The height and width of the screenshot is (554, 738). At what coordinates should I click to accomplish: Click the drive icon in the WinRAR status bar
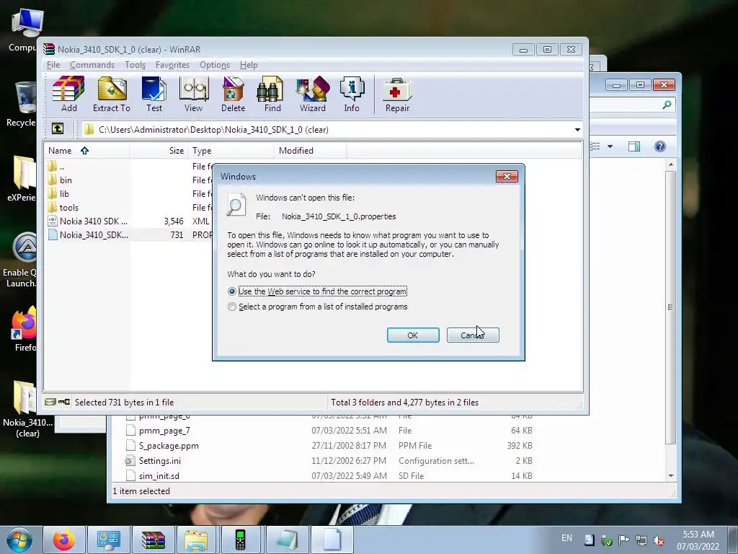50,402
